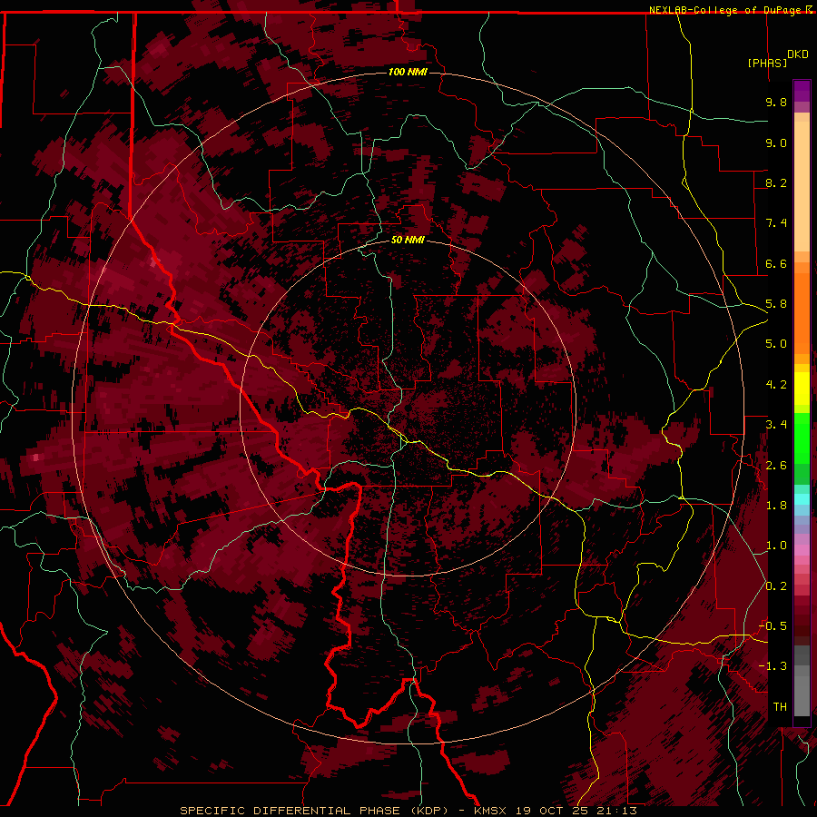Click the TH label on legend
The image size is (817, 817).
[x=780, y=707]
